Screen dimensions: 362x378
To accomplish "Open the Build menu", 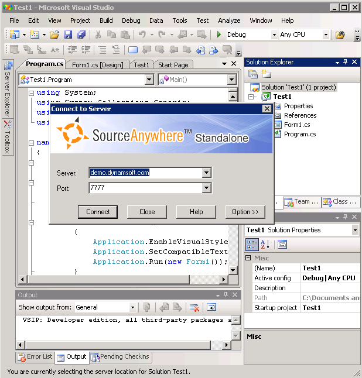I will coord(106,20).
